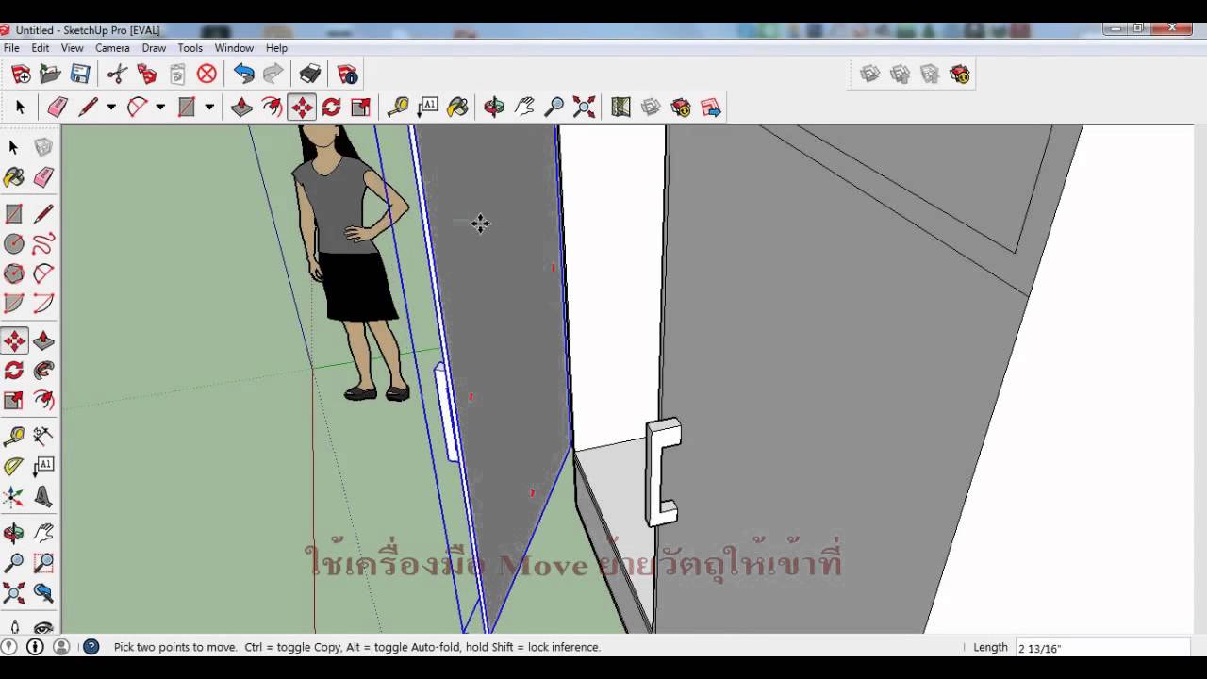Select the Scale tool in the top toolbar
This screenshot has height=679, width=1207.
(361, 107)
